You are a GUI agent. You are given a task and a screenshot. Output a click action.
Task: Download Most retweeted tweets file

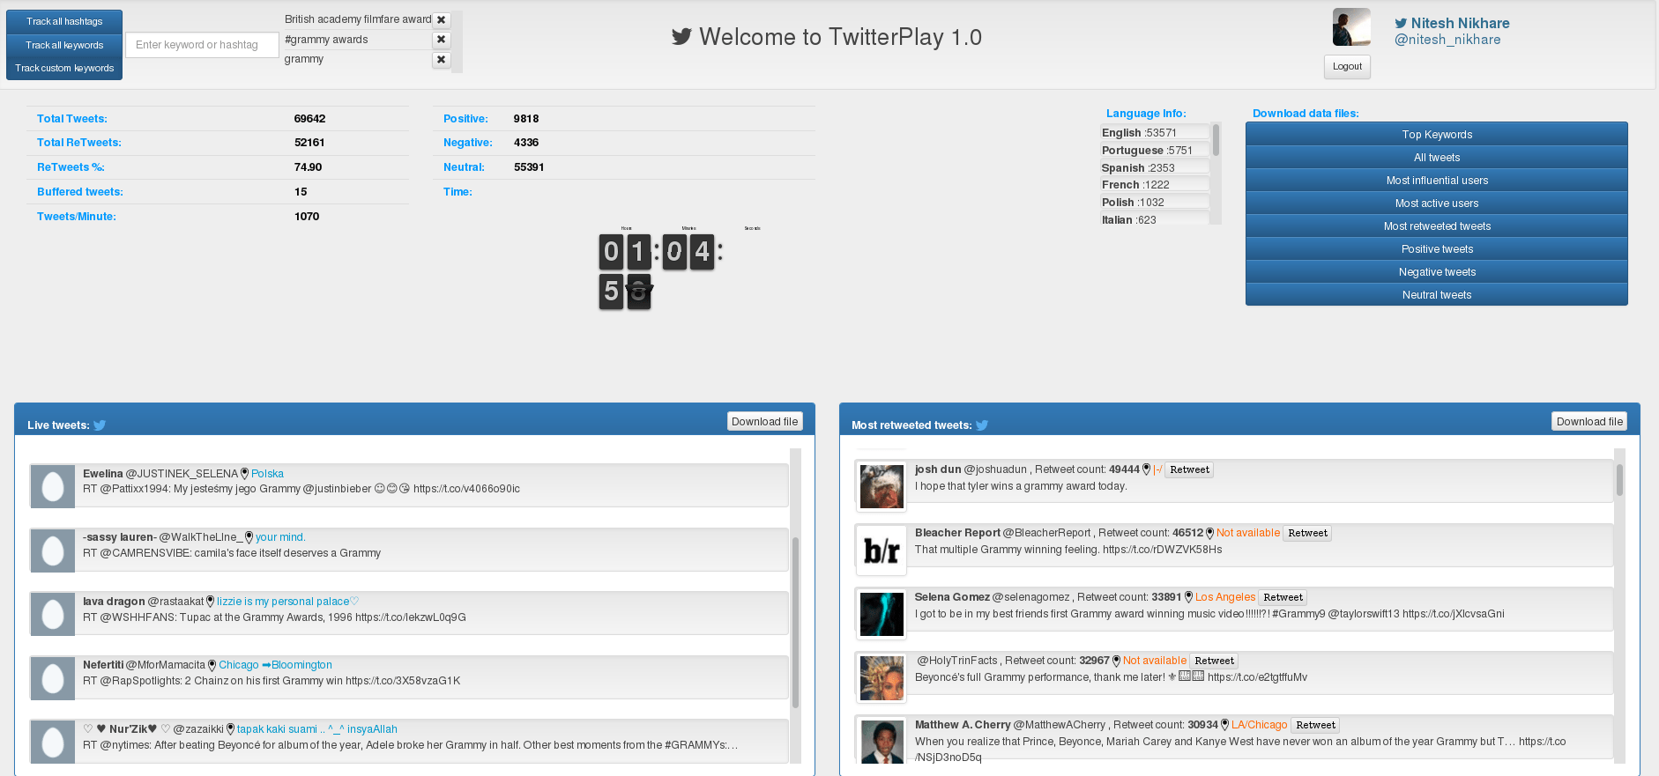[x=1437, y=226]
